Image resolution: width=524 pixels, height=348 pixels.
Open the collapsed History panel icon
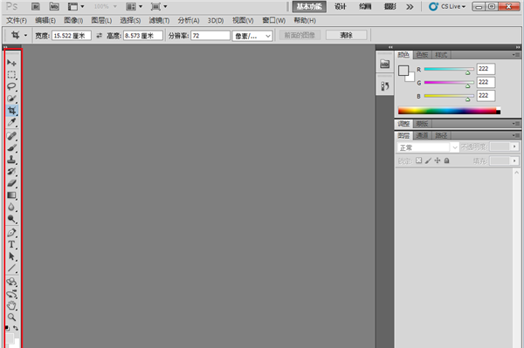click(x=385, y=86)
